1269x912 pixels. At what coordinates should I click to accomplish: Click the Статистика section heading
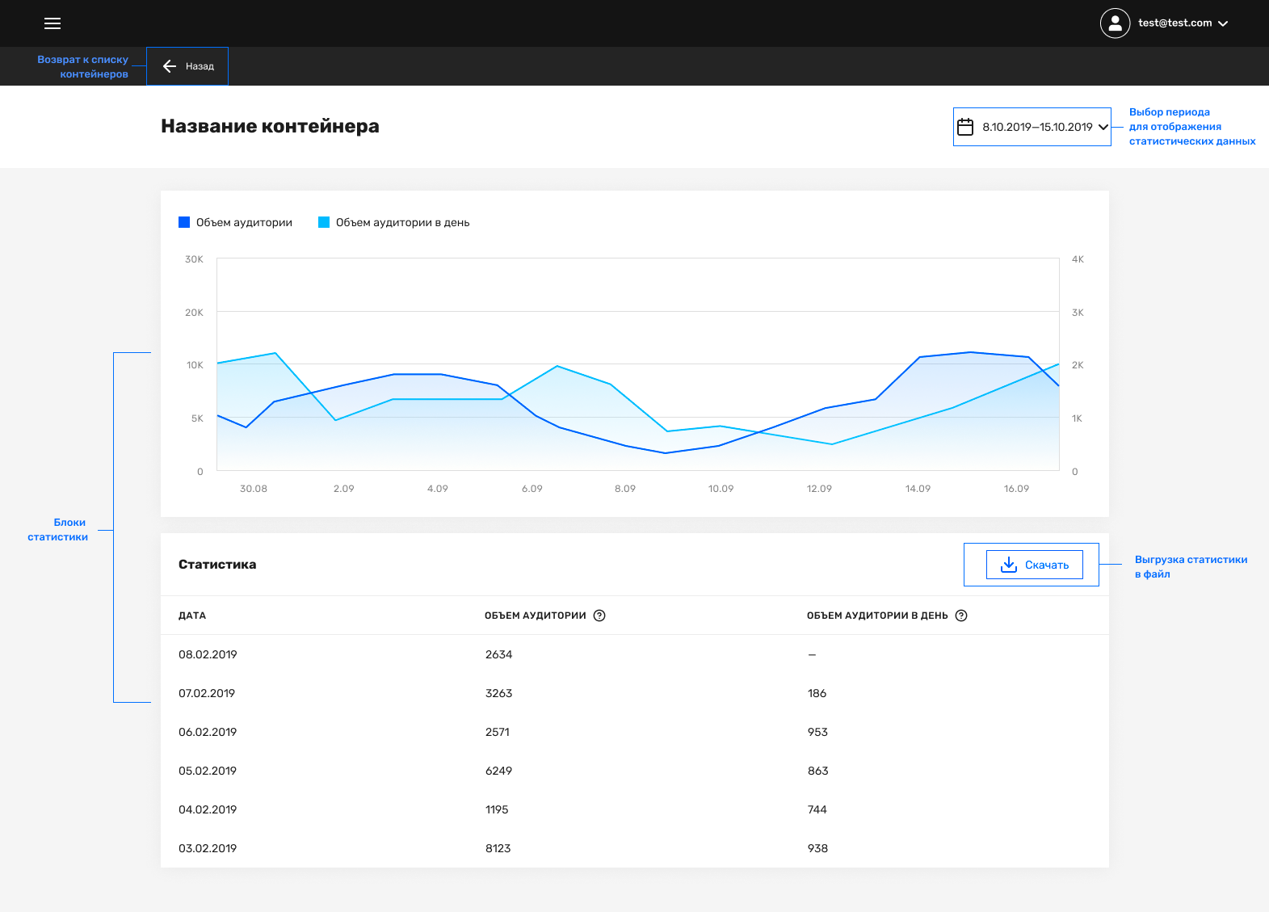click(217, 565)
